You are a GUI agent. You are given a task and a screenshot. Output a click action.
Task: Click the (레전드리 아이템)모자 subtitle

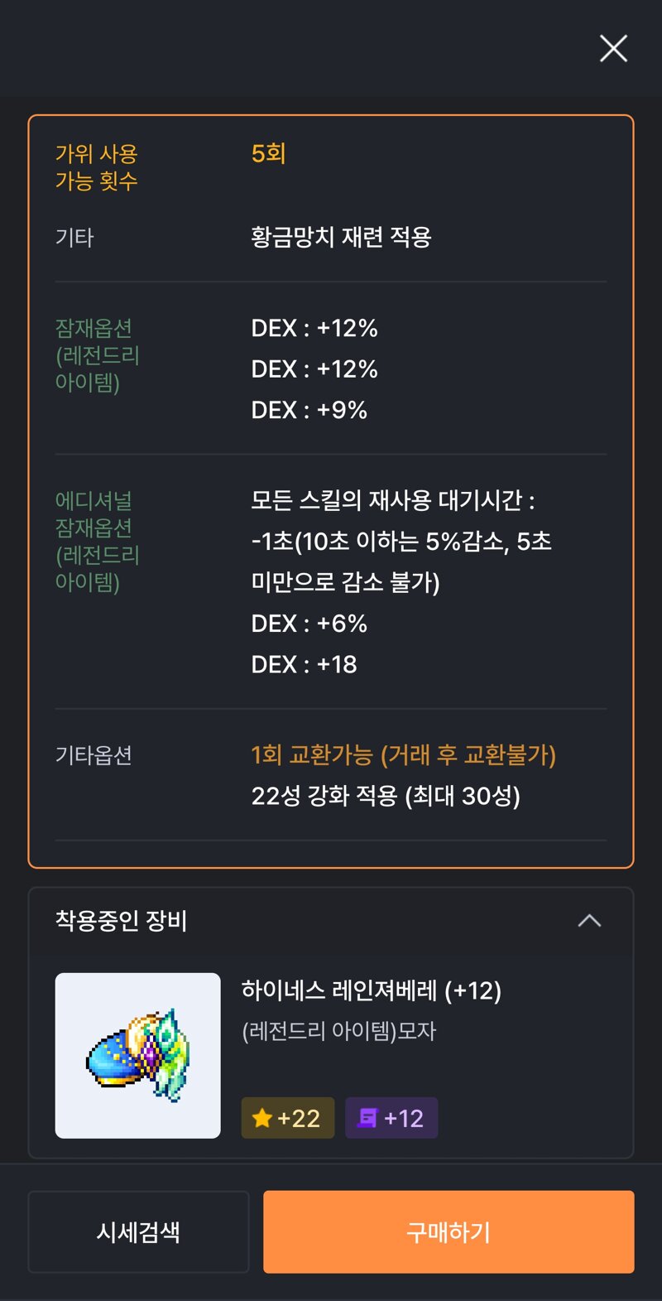click(339, 1031)
